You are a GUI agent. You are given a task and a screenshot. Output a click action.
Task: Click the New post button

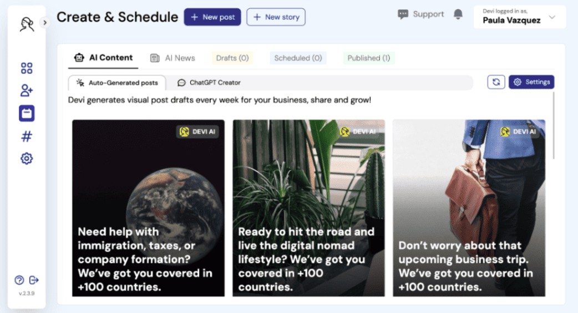click(x=212, y=17)
